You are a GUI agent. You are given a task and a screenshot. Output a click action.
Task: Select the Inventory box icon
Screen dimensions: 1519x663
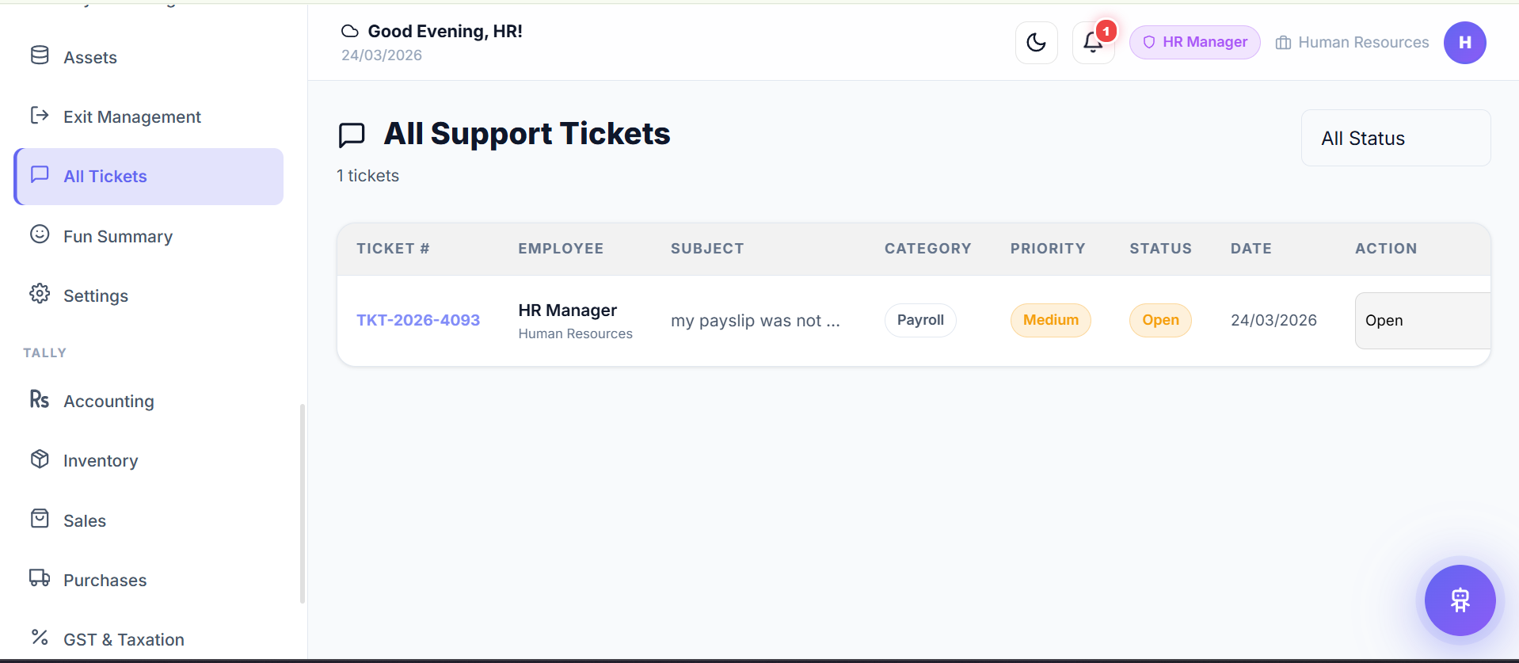tap(40, 459)
